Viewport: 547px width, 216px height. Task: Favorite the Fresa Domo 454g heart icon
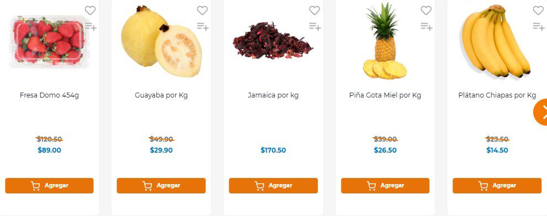tap(90, 11)
